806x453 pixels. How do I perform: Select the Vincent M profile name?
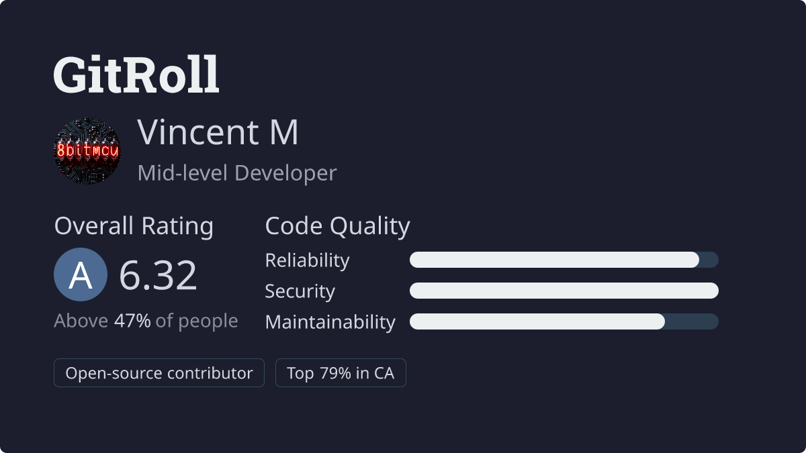coord(218,132)
